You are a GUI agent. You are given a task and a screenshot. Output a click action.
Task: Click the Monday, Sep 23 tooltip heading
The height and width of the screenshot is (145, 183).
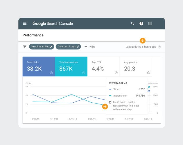click(x=118, y=83)
